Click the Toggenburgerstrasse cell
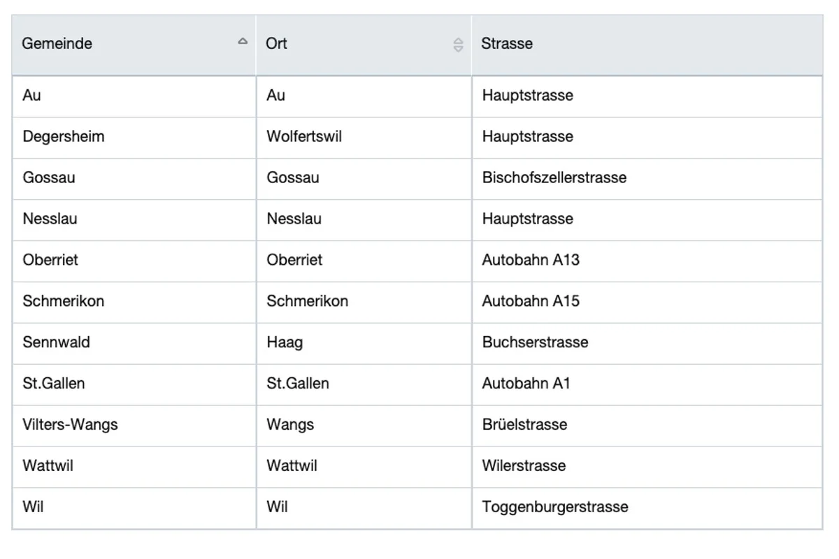 click(x=647, y=508)
